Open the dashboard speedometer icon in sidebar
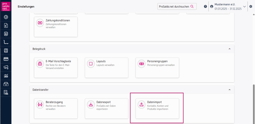This screenshot has width=255, height=124. pos(6,17)
